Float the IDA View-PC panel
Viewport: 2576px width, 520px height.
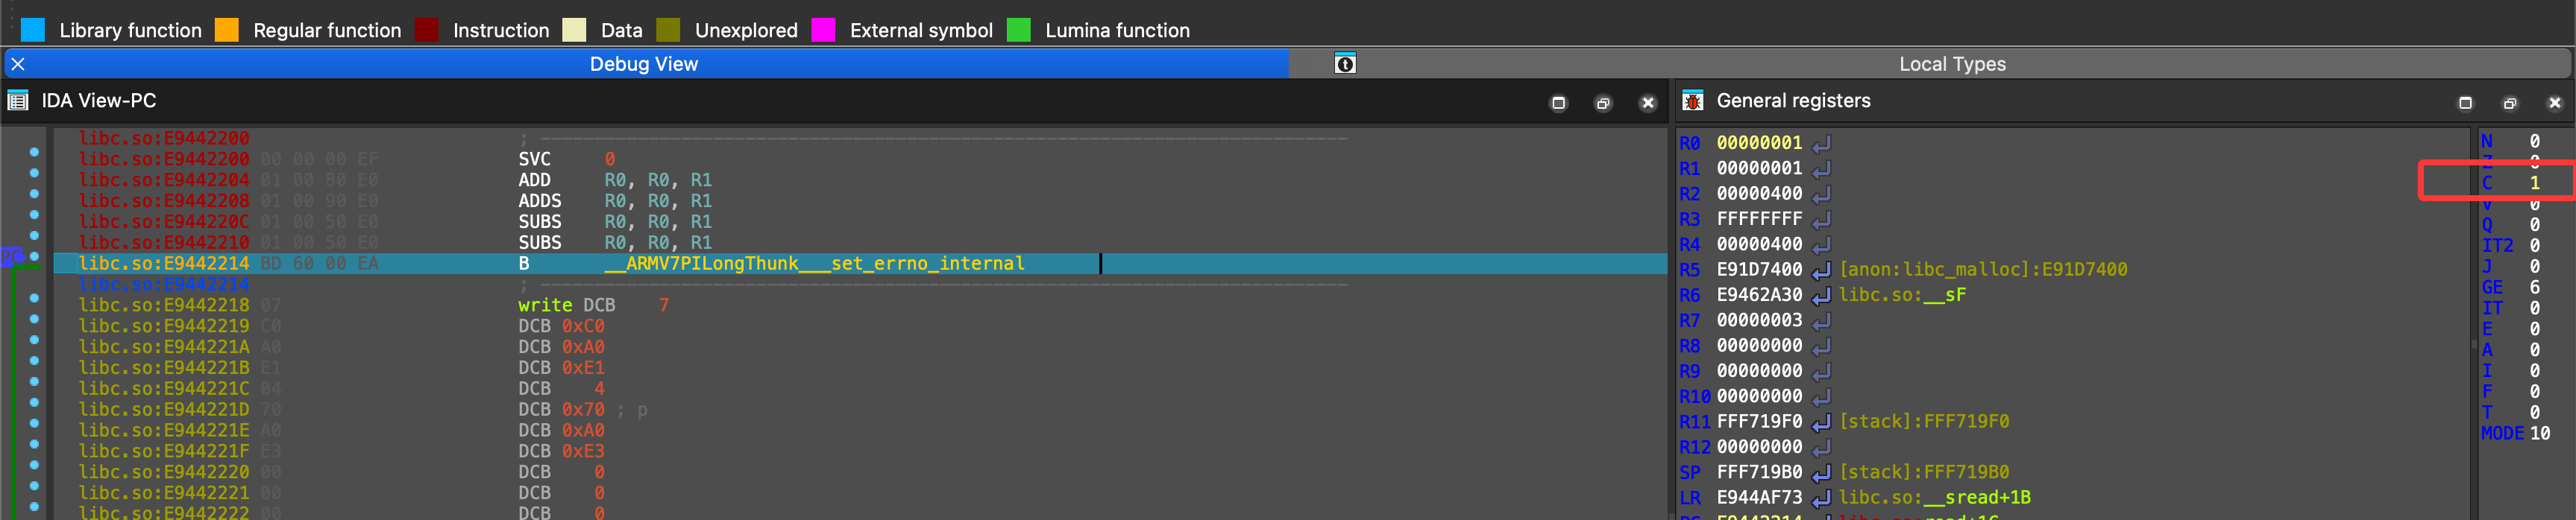tap(1603, 103)
